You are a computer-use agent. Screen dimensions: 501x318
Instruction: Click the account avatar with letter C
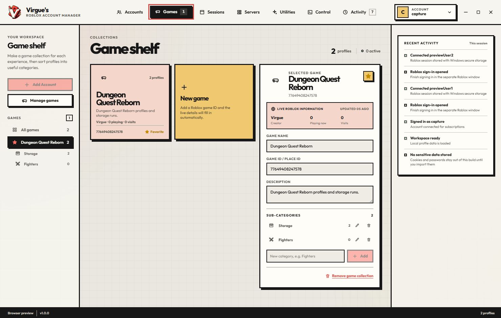pyautogui.click(x=403, y=12)
